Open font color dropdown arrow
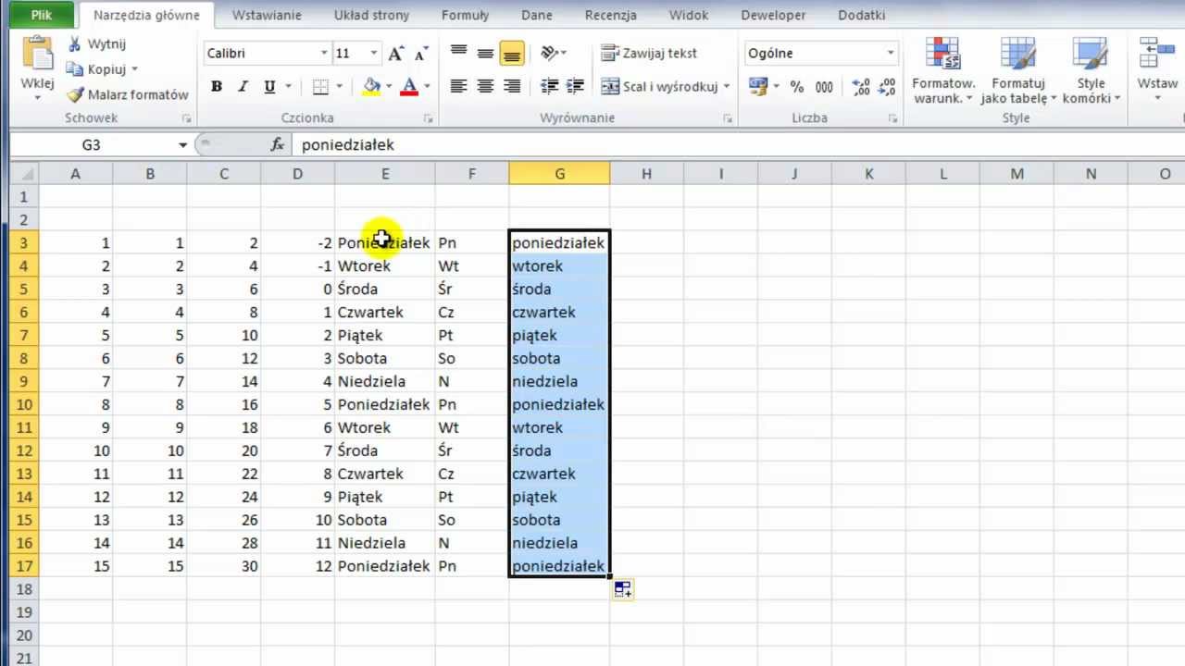Image resolution: width=1185 pixels, height=666 pixels. (x=427, y=86)
